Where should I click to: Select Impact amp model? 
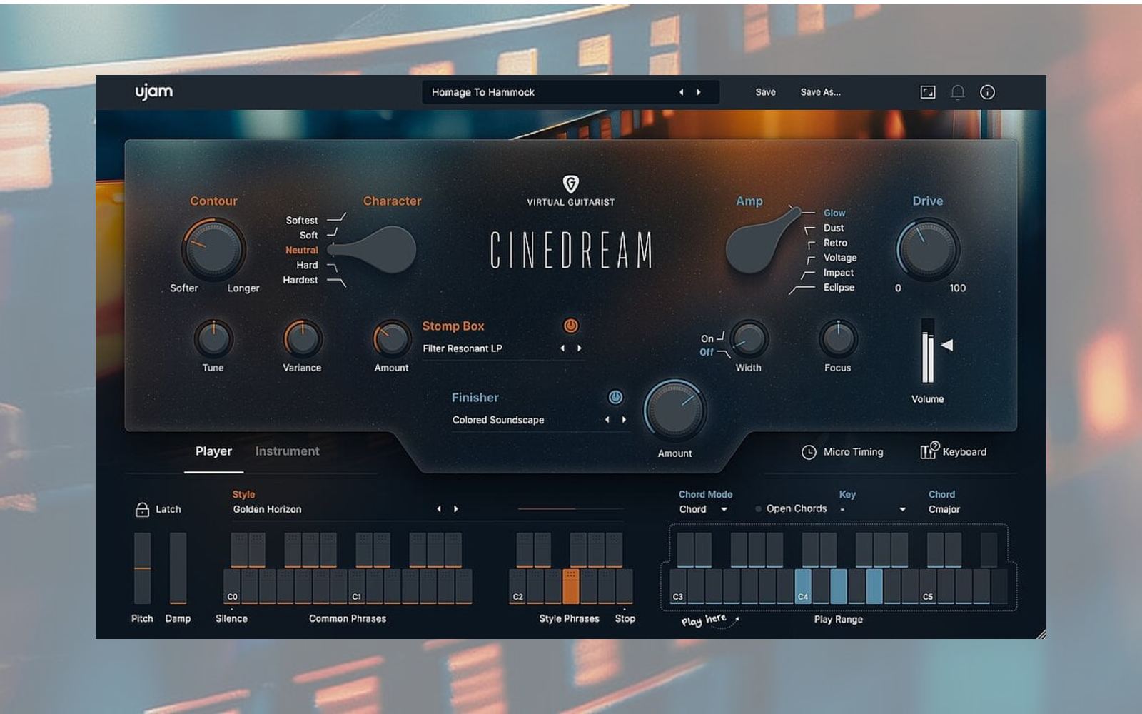click(839, 273)
